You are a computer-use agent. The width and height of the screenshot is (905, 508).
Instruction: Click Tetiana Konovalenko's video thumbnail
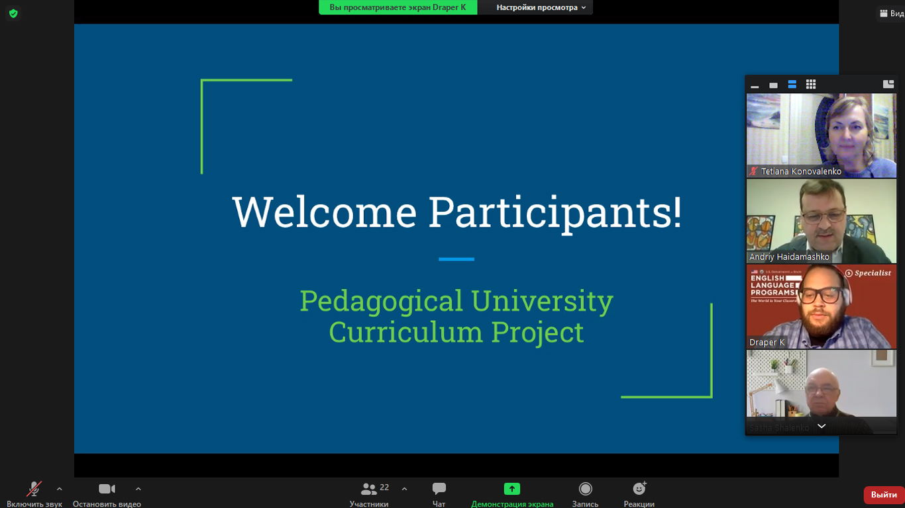coord(821,136)
